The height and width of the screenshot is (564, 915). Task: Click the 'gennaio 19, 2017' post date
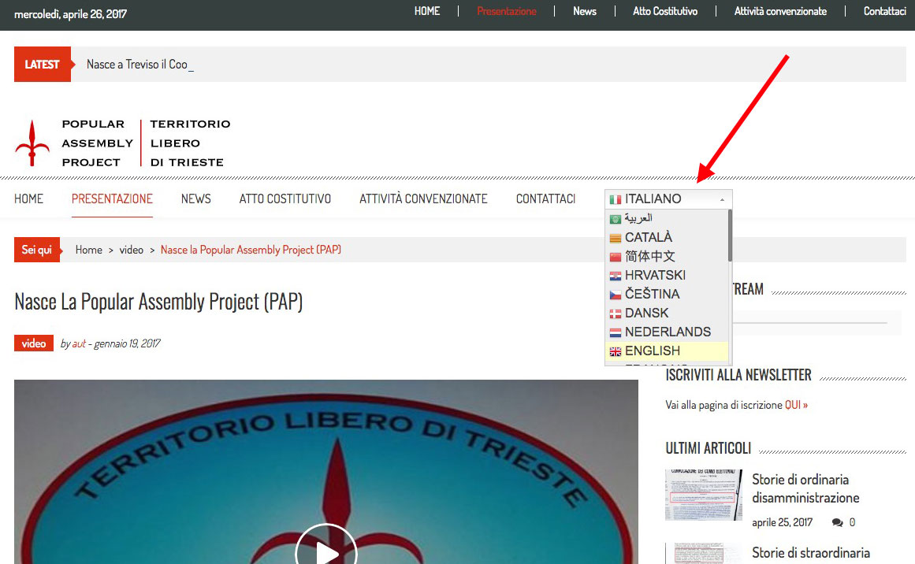point(127,343)
